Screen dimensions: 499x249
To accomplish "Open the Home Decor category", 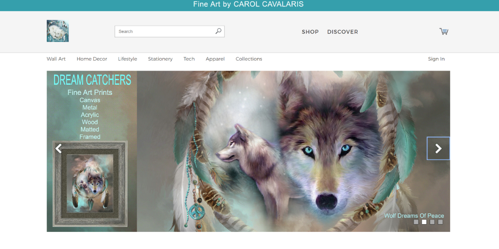I will tap(91, 59).
